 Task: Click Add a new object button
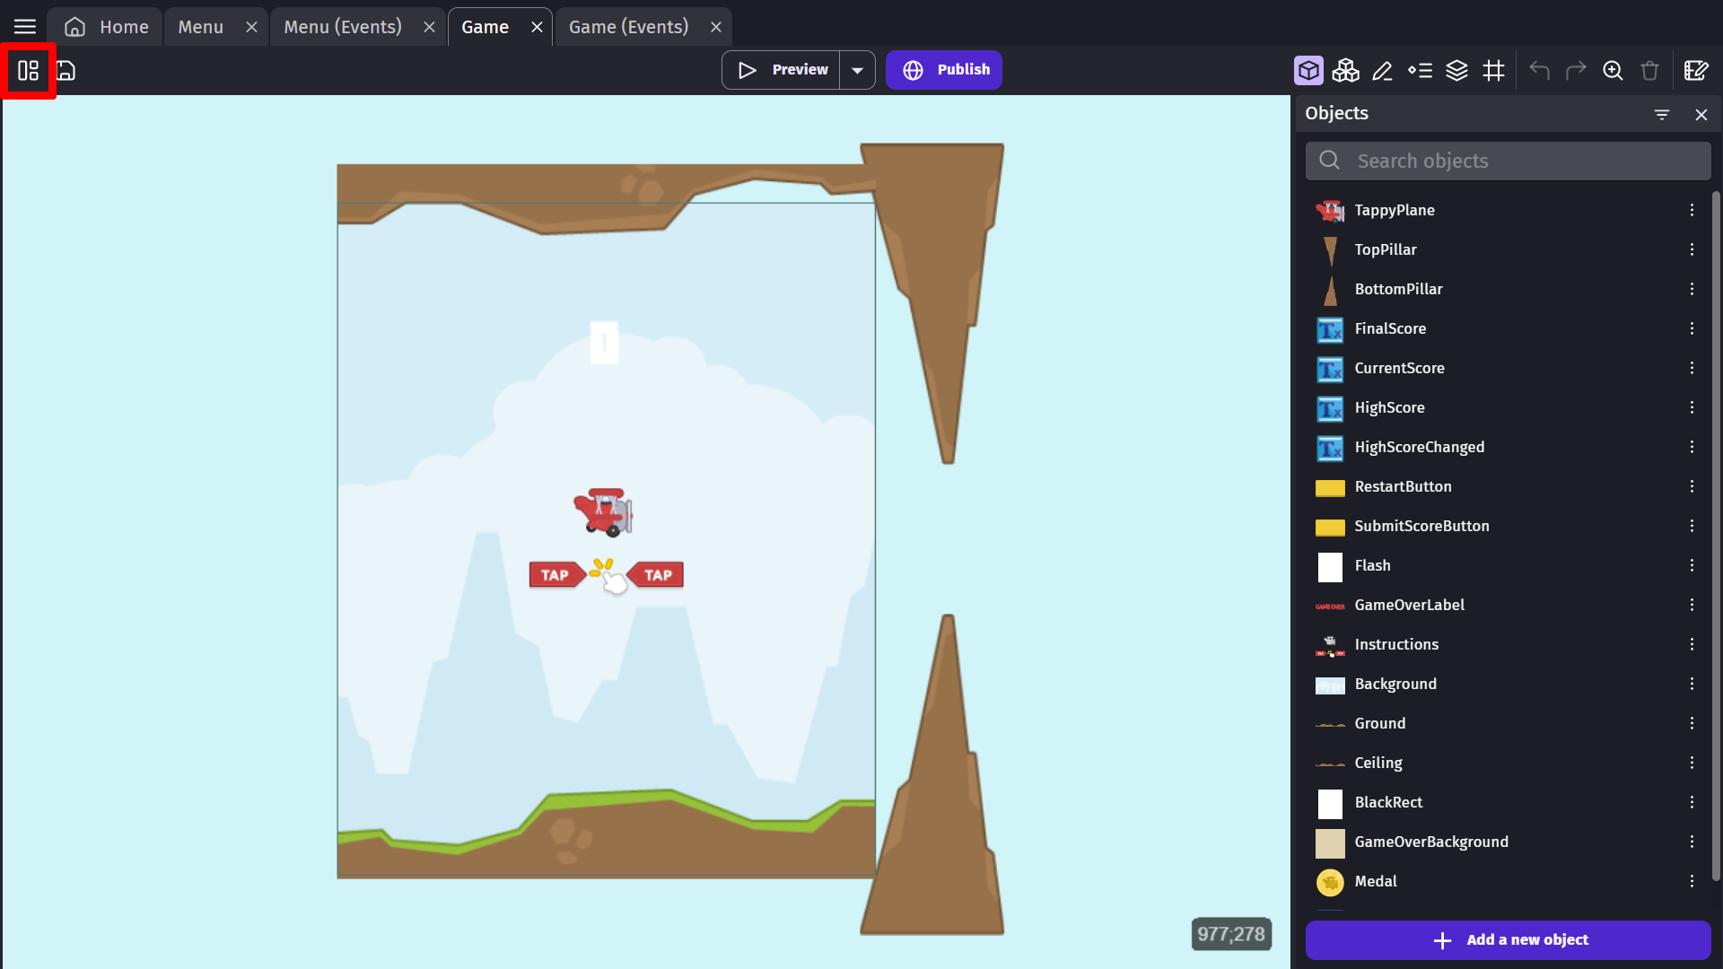[1508, 939]
